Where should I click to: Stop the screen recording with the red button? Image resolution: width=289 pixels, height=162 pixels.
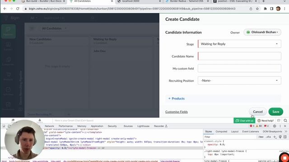point(284,158)
